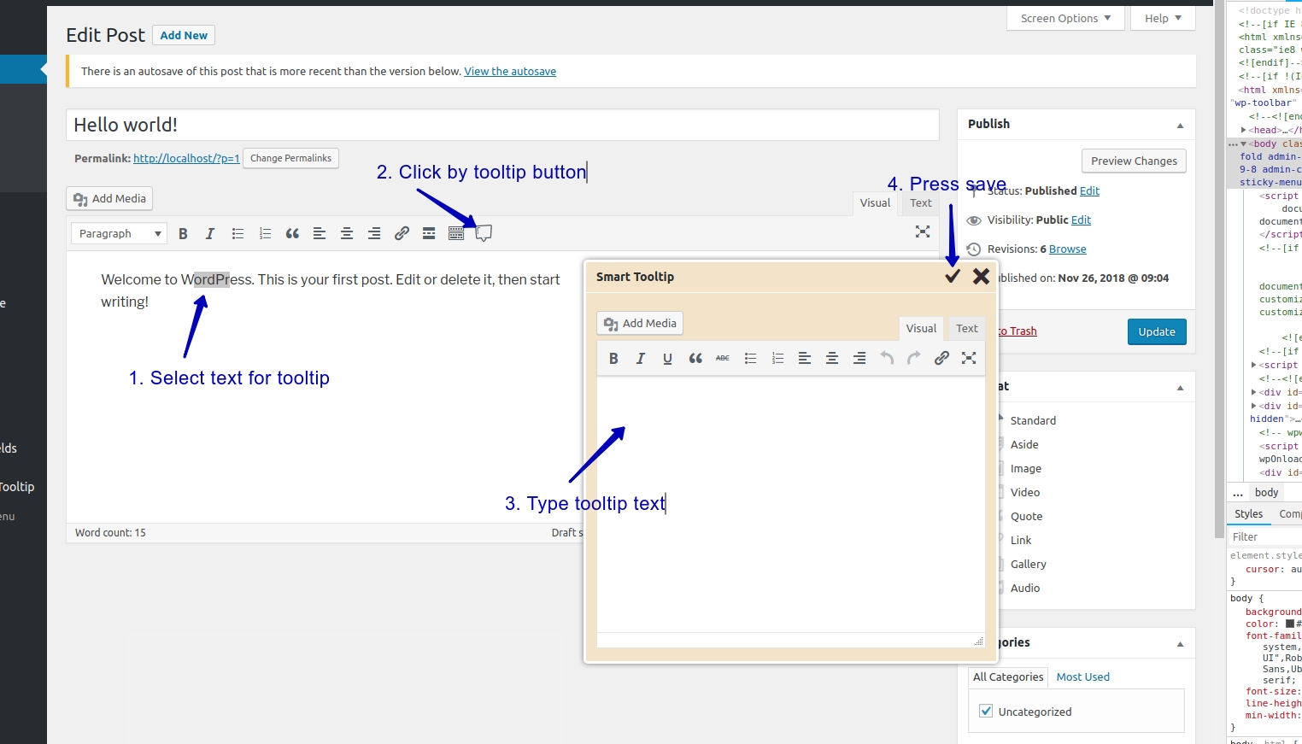Click the Add New post button
The image size is (1302, 744).
[x=184, y=35]
